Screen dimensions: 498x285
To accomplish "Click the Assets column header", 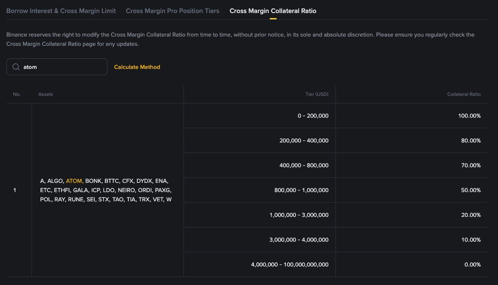I will tap(45, 94).
